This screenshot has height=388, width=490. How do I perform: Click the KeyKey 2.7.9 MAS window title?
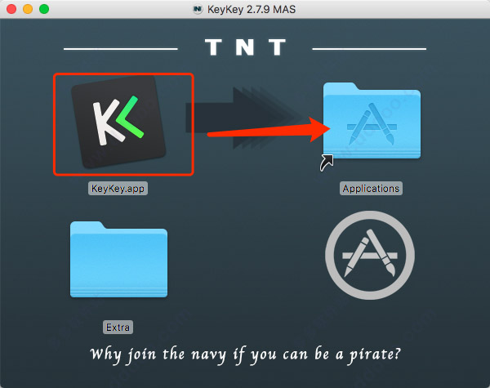[252, 9]
